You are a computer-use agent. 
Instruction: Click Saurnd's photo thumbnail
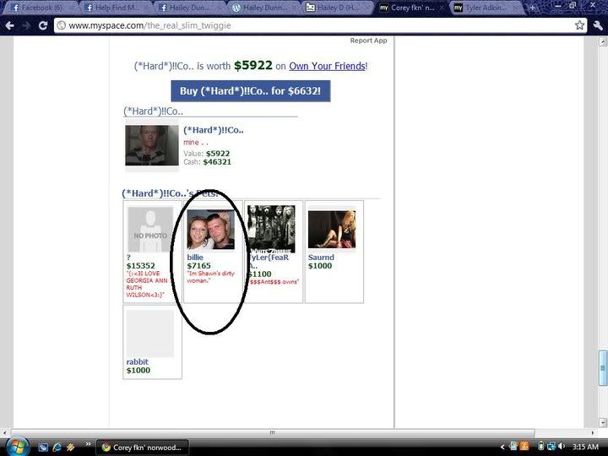point(332,230)
